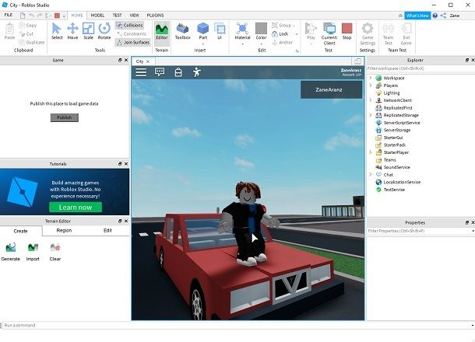The image size is (475, 342).
Task: Switch to the TEST ribbon tab
Action: [117, 15]
